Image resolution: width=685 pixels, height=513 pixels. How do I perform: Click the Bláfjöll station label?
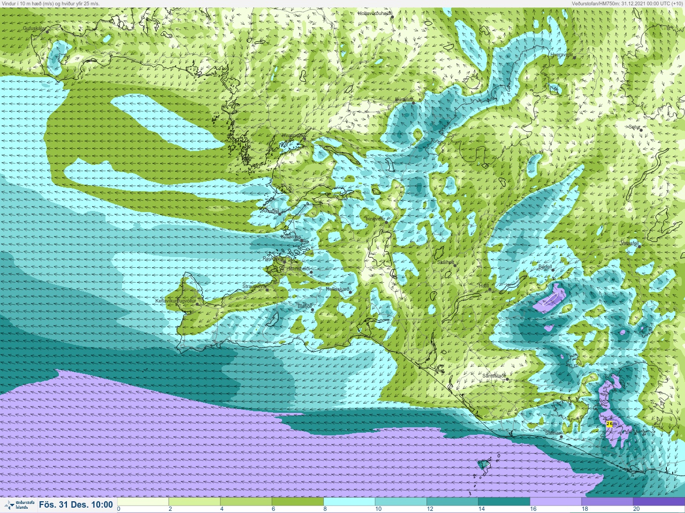[x=305, y=306]
